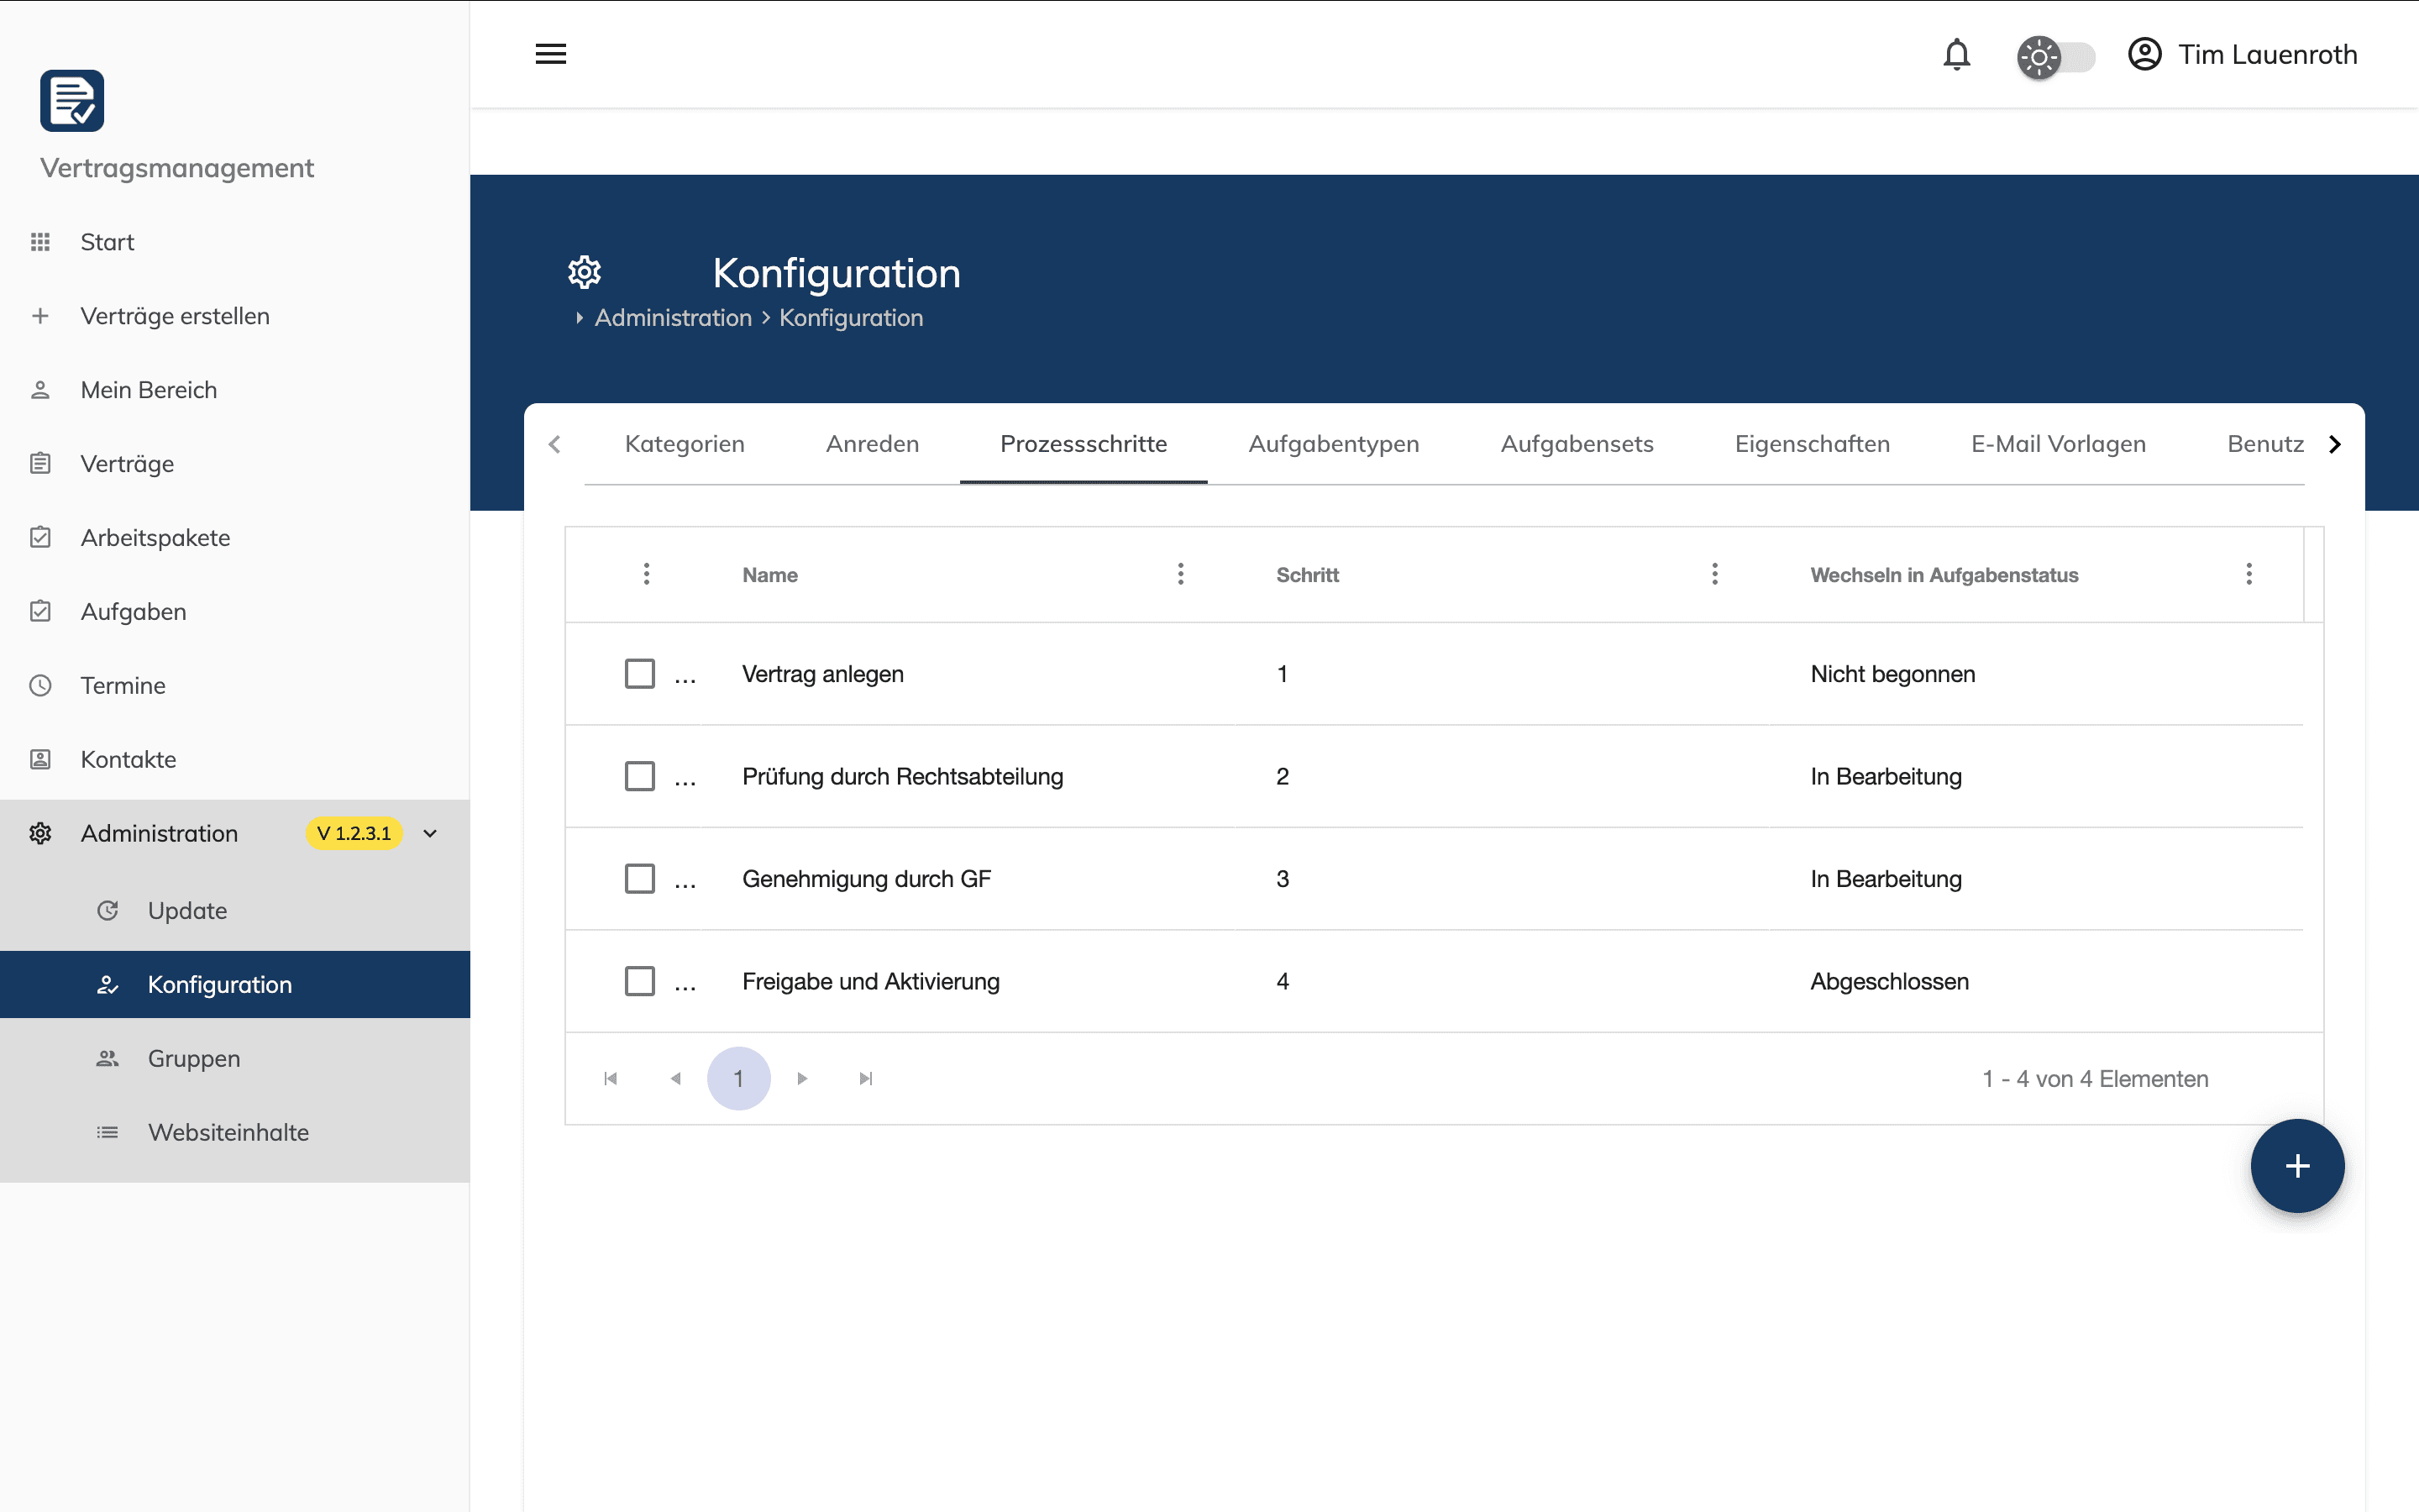
Task: Click the Start grid icon in sidebar
Action: tap(40, 242)
